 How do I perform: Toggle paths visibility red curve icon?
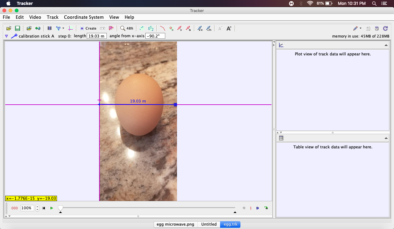(x=163, y=28)
